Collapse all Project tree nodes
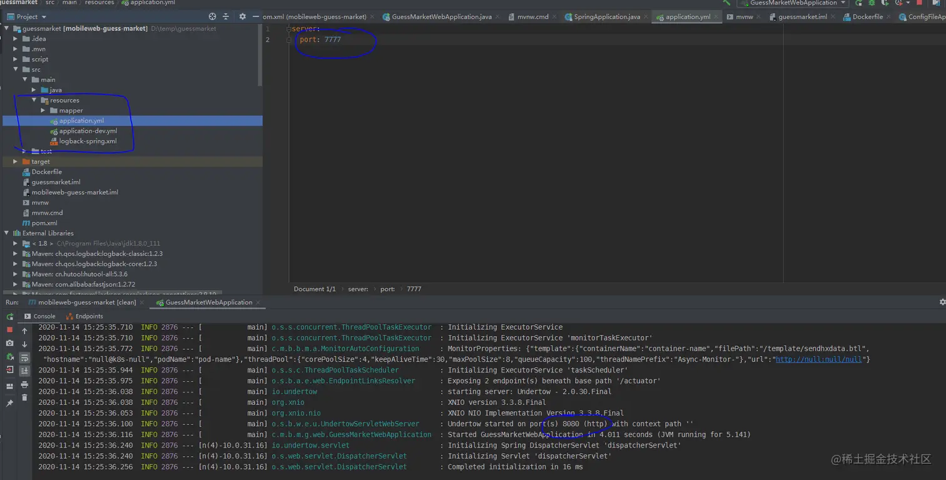The image size is (946, 480). pyautogui.click(x=226, y=16)
